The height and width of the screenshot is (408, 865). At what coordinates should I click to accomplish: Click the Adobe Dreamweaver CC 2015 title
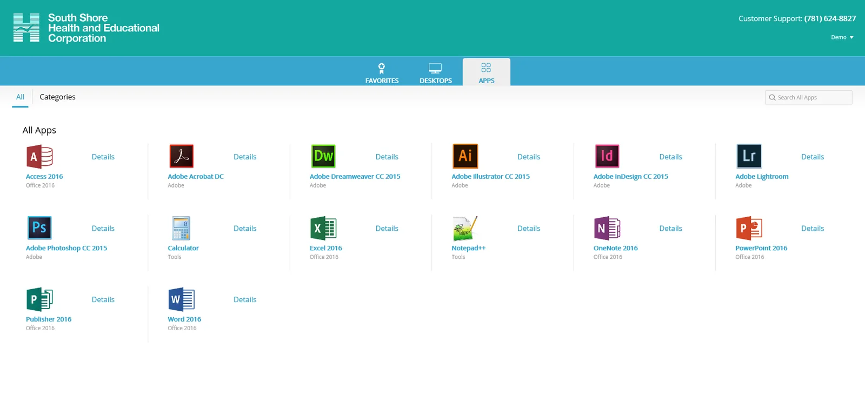pyautogui.click(x=355, y=177)
